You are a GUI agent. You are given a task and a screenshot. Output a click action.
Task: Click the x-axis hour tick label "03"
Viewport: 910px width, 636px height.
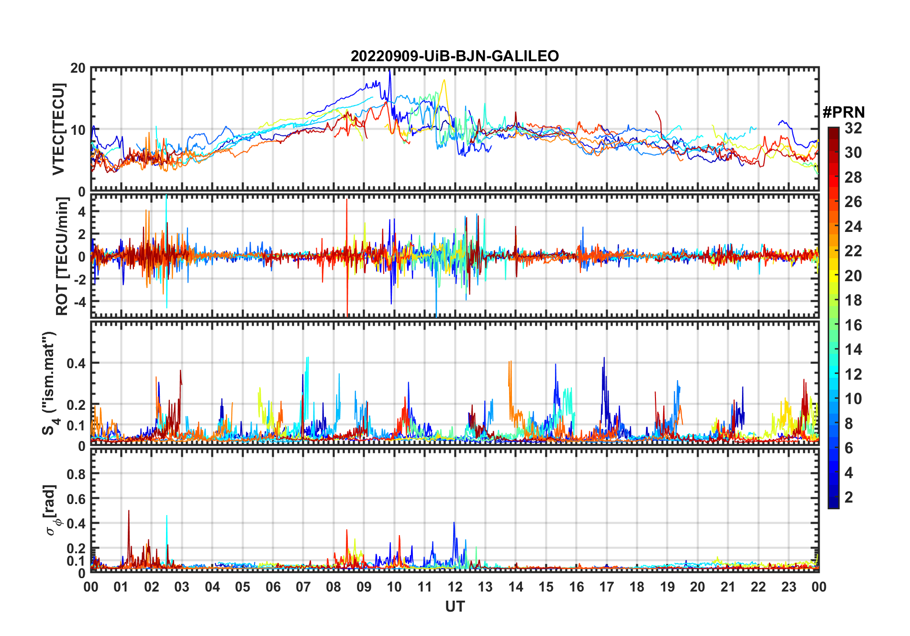[x=182, y=587]
